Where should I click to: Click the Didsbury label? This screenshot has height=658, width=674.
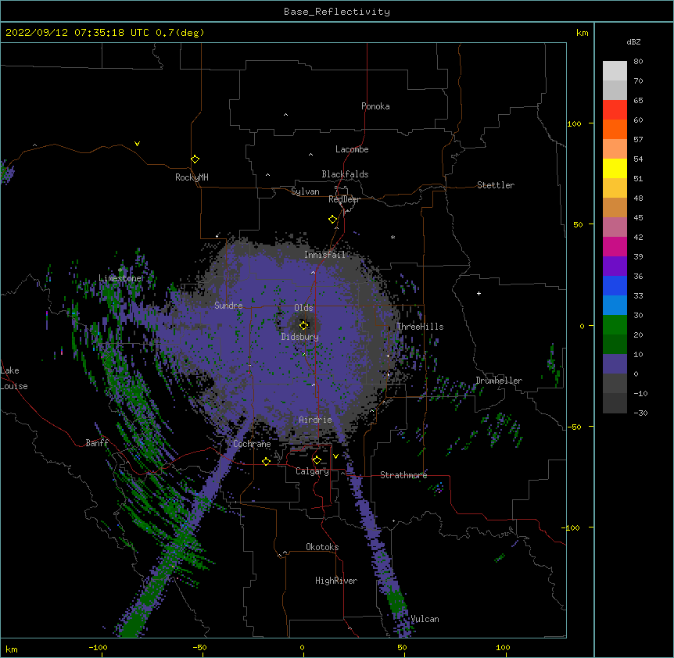pyautogui.click(x=299, y=337)
